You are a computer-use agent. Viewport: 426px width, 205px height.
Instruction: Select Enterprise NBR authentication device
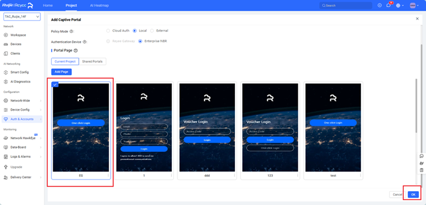[x=140, y=41]
